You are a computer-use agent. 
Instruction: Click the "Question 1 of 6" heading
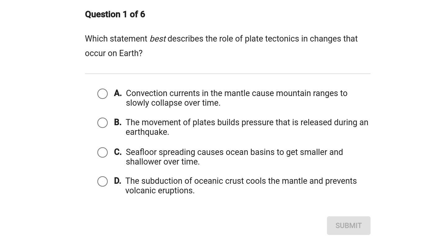coord(115,14)
